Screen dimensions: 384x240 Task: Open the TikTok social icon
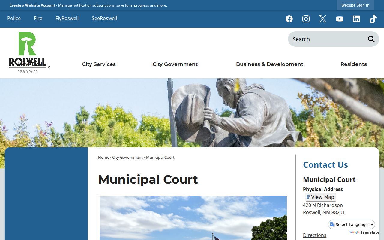pyautogui.click(x=373, y=19)
